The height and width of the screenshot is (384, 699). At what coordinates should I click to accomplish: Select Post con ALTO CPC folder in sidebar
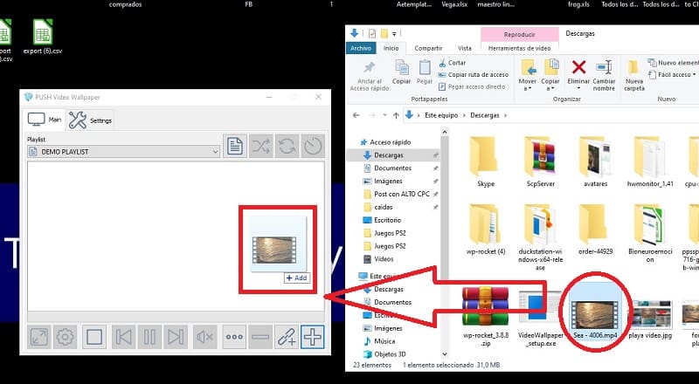(x=397, y=194)
